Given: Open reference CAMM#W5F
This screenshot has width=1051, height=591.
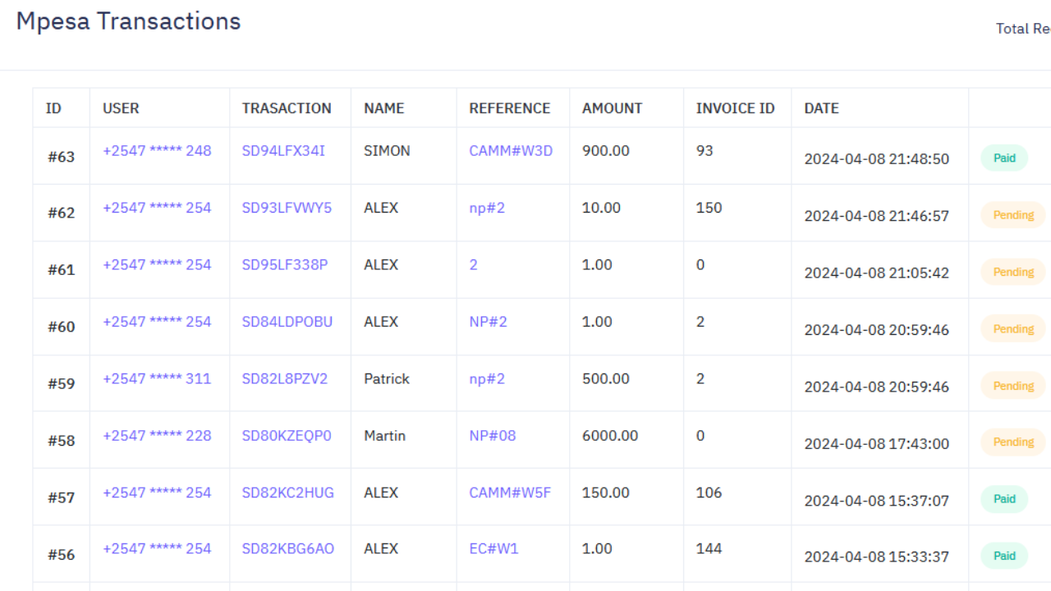Looking at the screenshot, I should pos(510,492).
